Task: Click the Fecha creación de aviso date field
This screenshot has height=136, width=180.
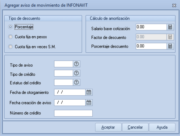Action: point(70,102)
